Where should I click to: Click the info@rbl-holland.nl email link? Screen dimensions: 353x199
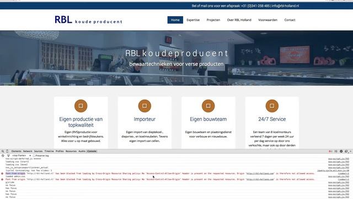[x=286, y=6]
